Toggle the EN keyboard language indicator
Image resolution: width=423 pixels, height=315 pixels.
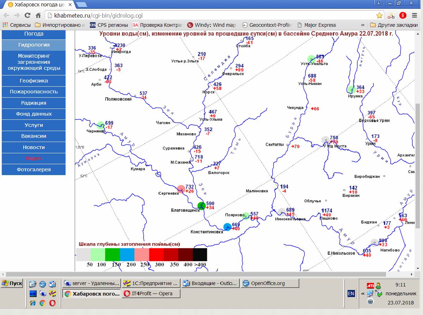pyautogui.click(x=351, y=294)
